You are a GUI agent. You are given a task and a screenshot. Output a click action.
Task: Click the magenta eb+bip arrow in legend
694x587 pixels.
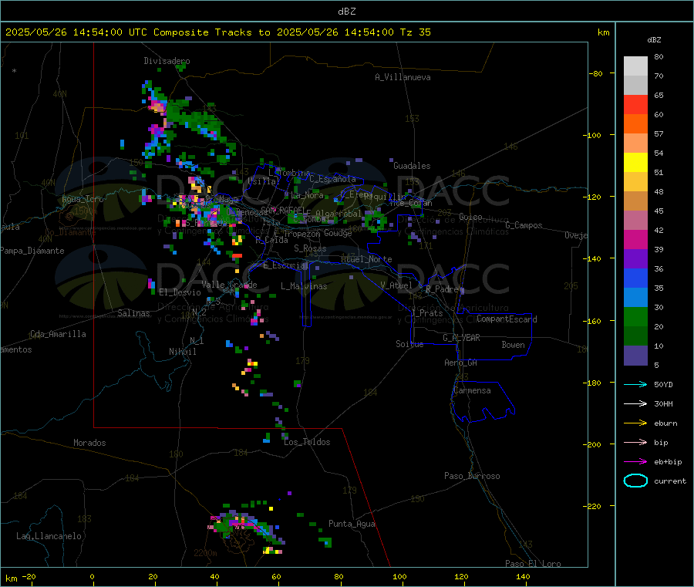635,462
